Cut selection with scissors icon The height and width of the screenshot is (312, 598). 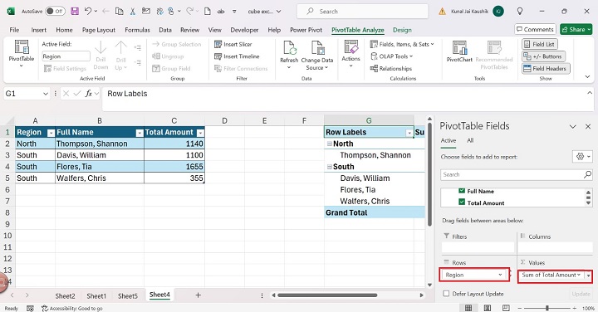click(x=133, y=11)
